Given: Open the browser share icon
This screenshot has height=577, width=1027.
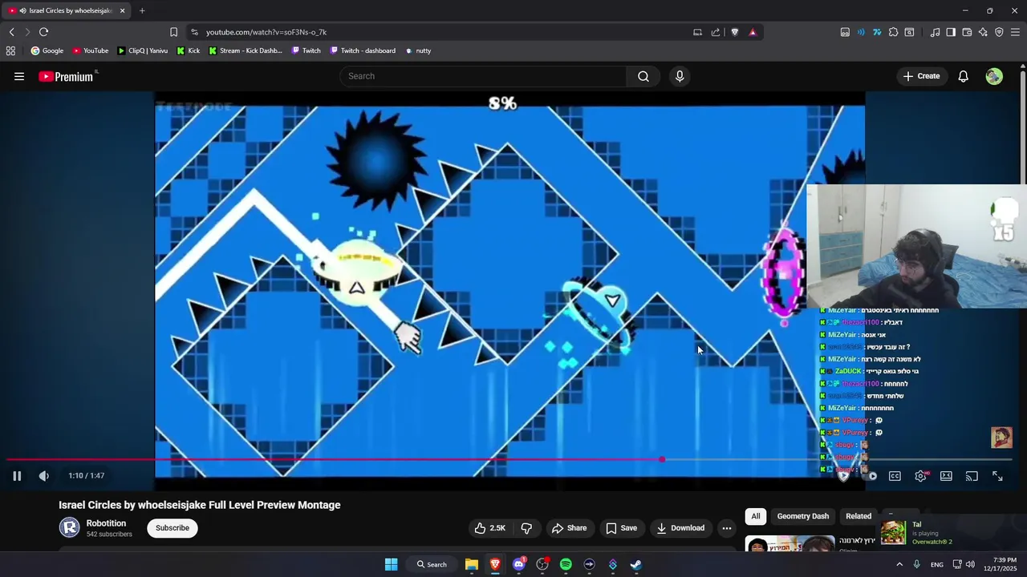Looking at the screenshot, I should click(x=716, y=32).
